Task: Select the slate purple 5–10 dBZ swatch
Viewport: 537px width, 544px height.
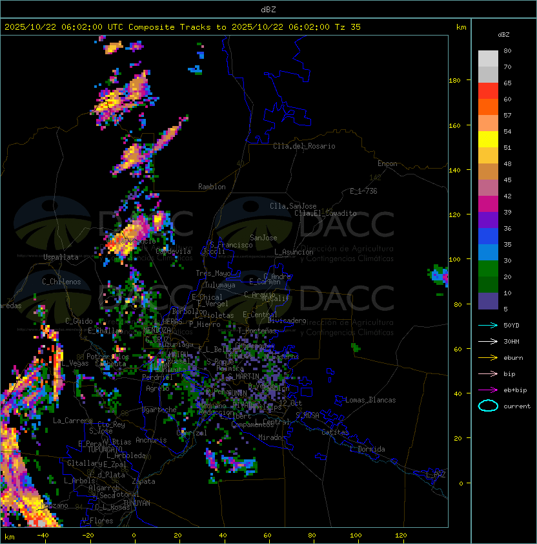Action: click(x=488, y=301)
